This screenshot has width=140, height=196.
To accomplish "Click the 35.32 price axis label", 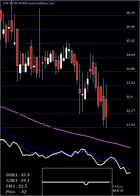I will tap(130, 41).
